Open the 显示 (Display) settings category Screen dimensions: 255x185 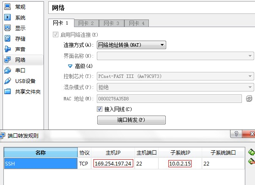[x=20, y=28]
